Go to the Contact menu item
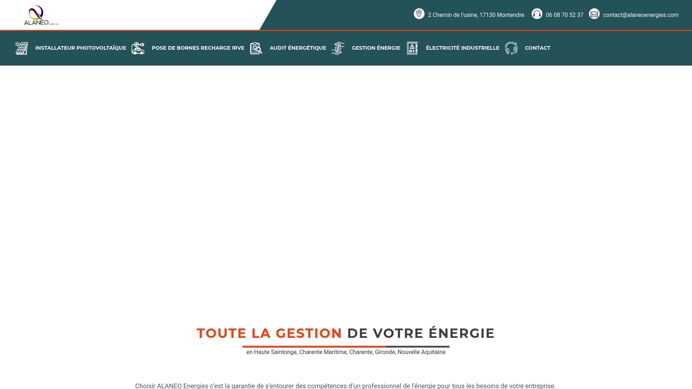 tap(537, 48)
